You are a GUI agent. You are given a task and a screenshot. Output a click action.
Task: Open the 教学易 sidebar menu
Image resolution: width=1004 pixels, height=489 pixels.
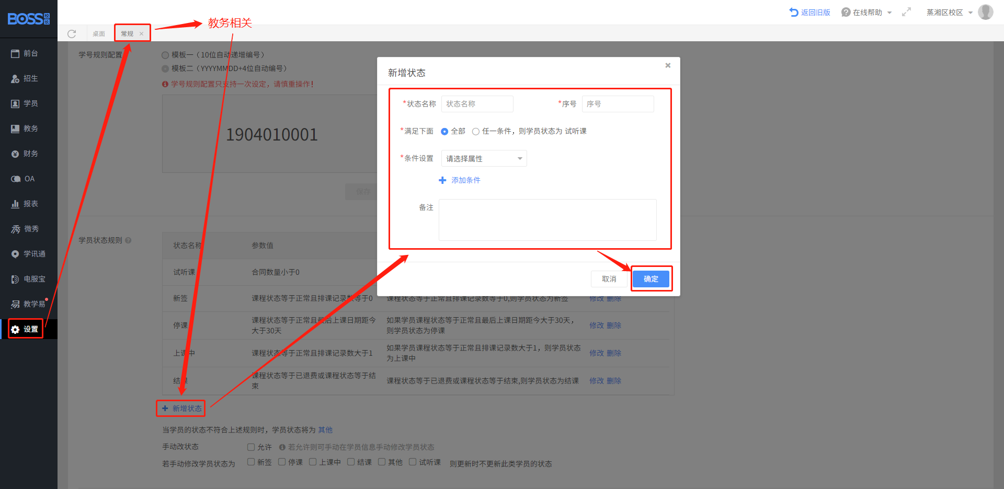point(28,304)
